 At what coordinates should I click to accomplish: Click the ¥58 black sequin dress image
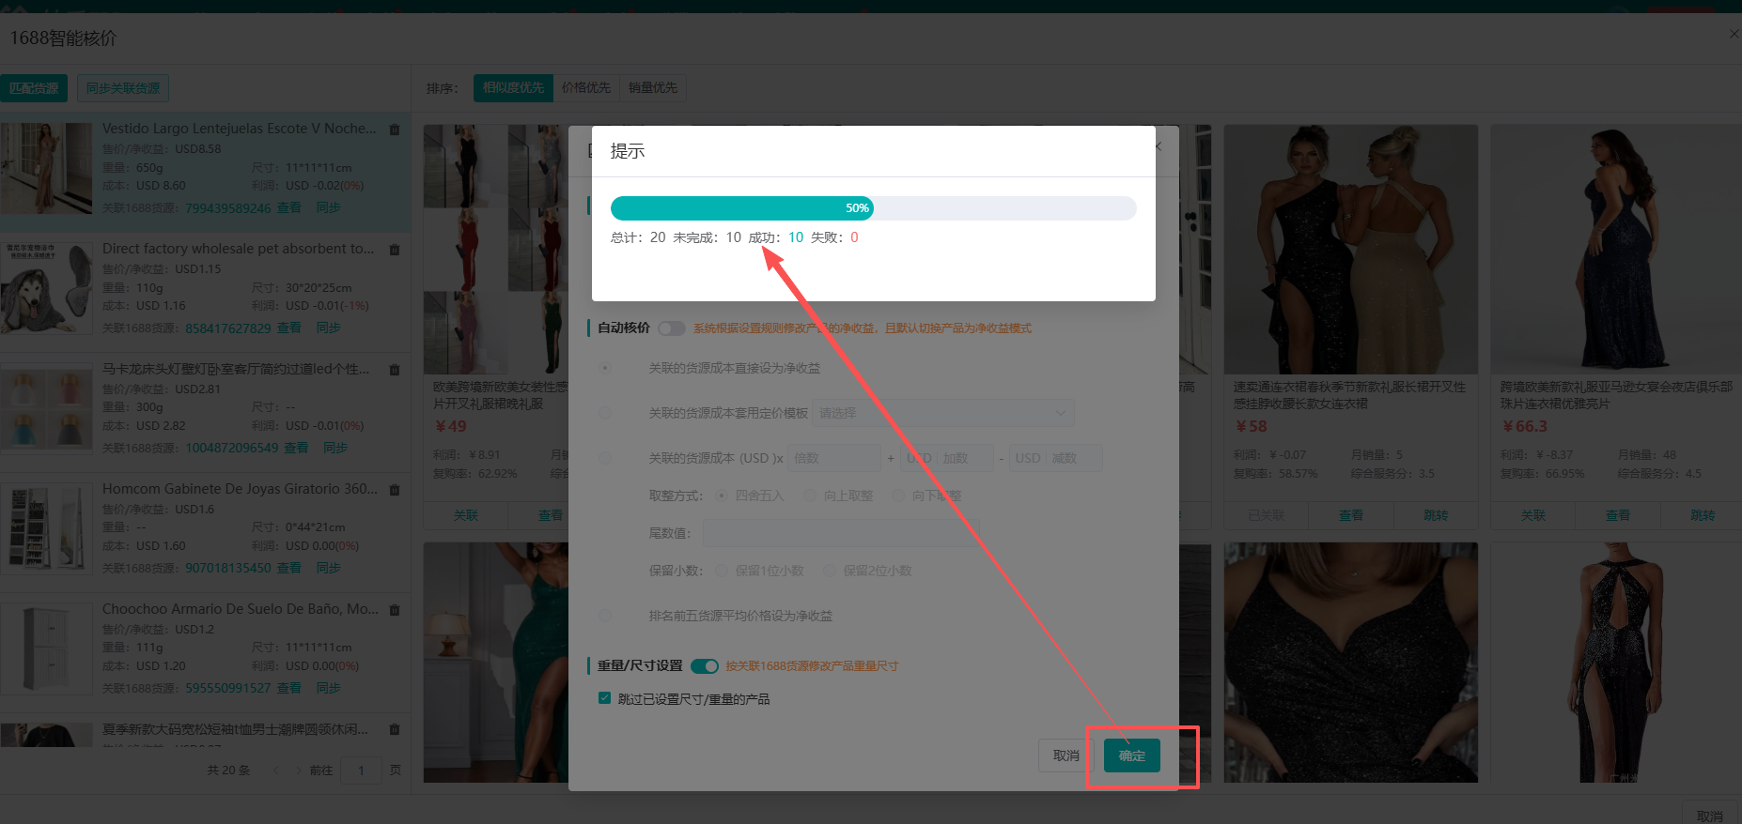[1351, 250]
